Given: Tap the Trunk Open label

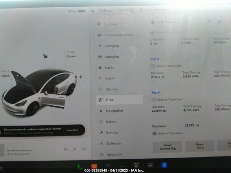Looking at the screenshot, I should [x=71, y=54].
